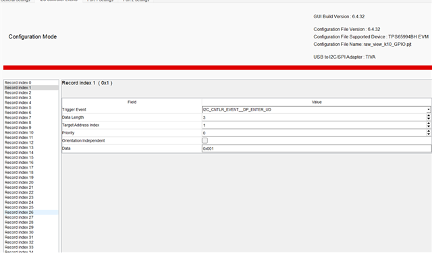
Task: Click the Configuration File Version text
Action: point(346,29)
